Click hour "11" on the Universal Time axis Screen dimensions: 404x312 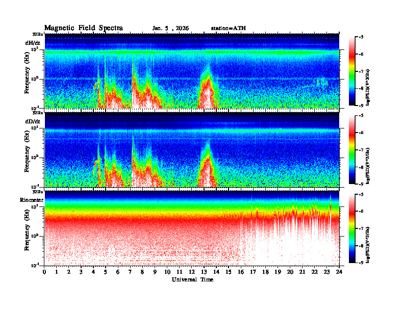[x=180, y=272]
